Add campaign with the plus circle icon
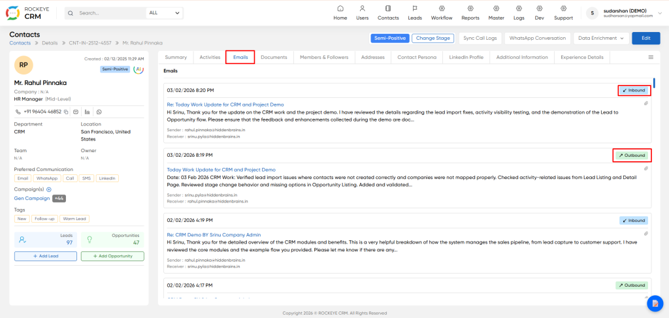 pos(48,189)
